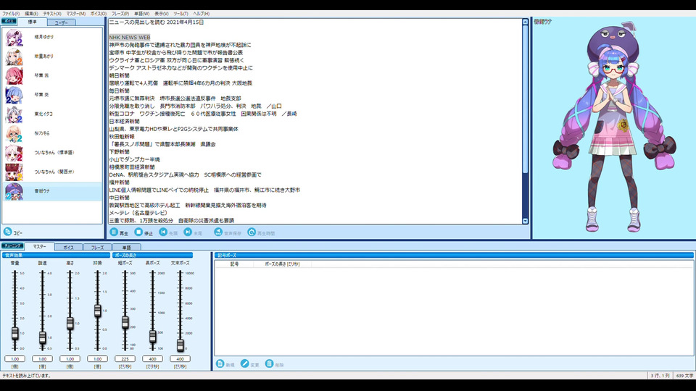The width and height of the screenshot is (696, 391).
Task: Open the ヘルプ(H) menu
Action: [x=201, y=14]
